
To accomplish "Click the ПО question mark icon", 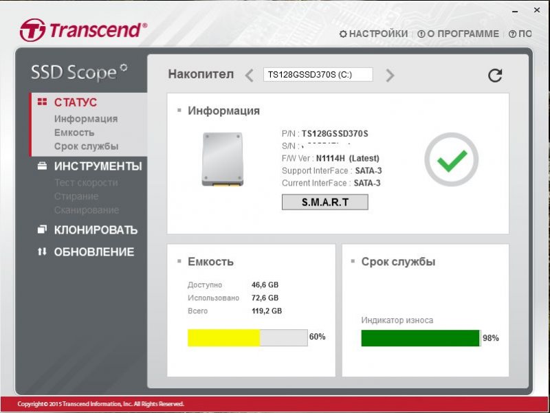I will [x=511, y=33].
